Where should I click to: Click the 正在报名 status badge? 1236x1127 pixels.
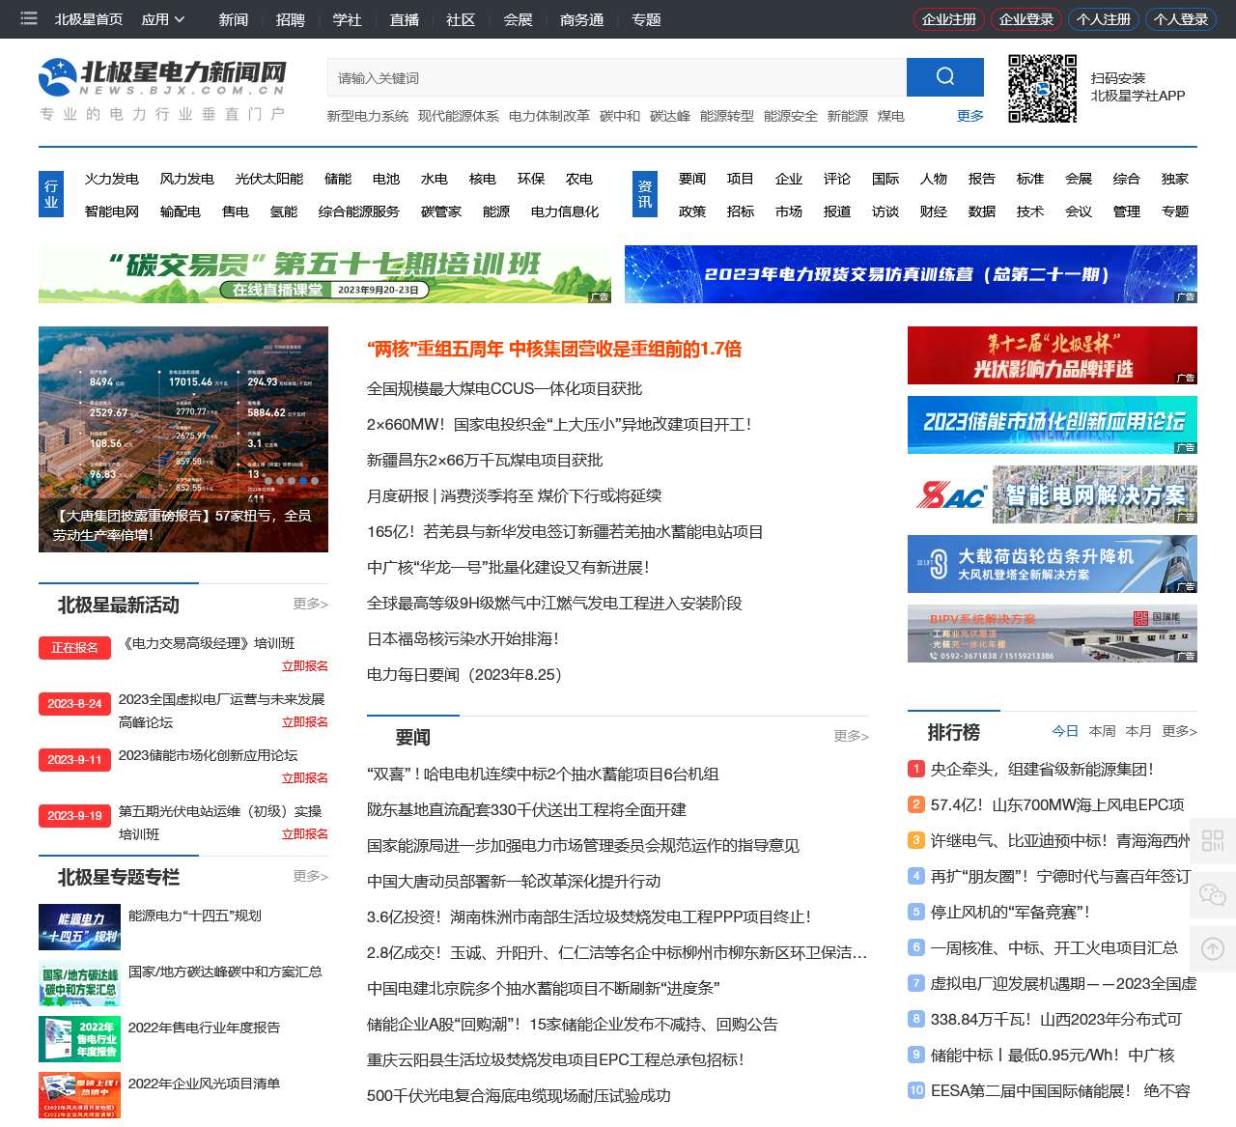click(74, 648)
